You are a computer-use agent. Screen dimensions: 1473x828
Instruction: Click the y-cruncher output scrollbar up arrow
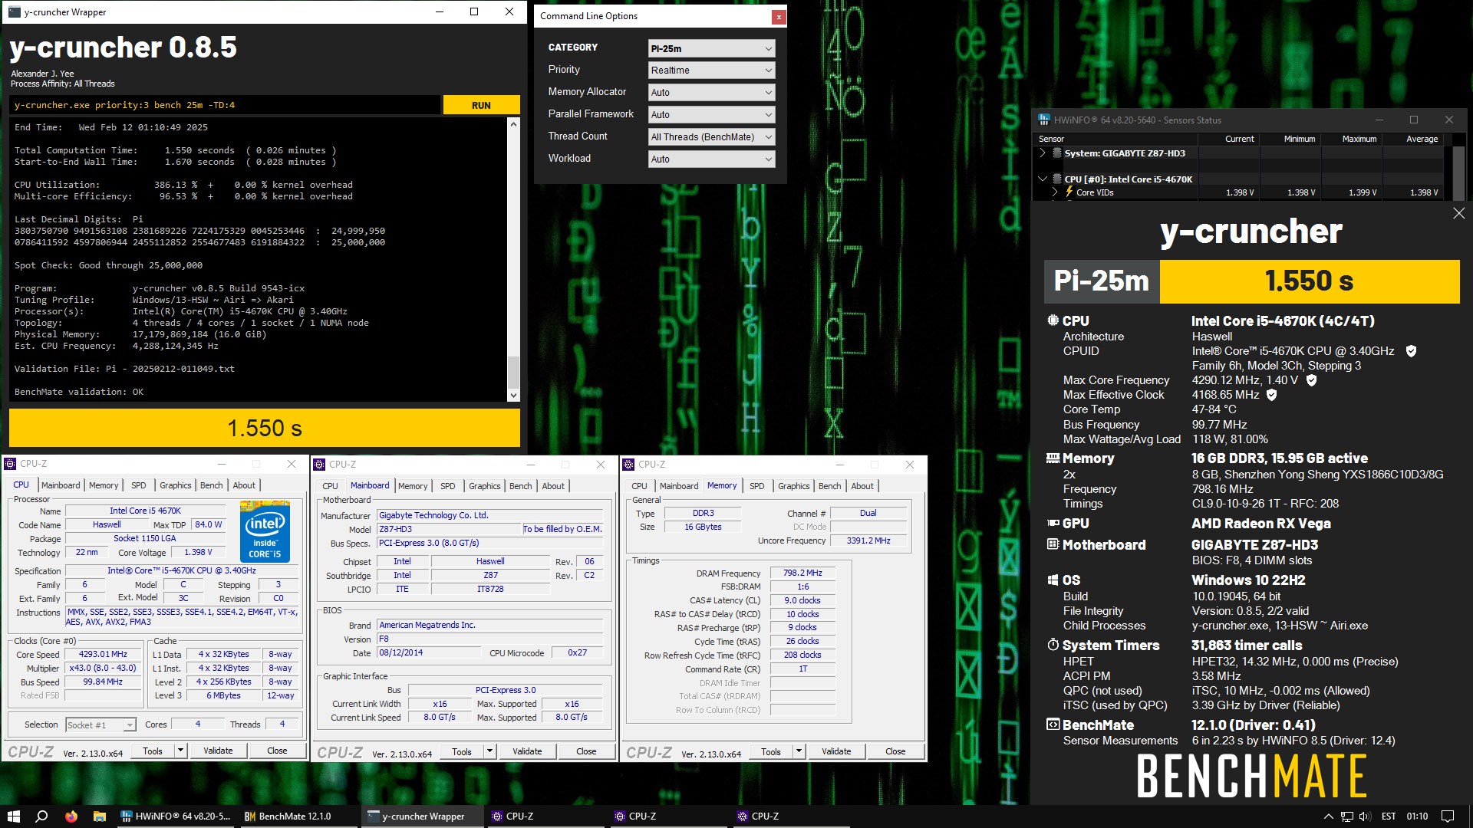coord(513,123)
